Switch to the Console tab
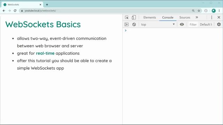 coord(168,17)
